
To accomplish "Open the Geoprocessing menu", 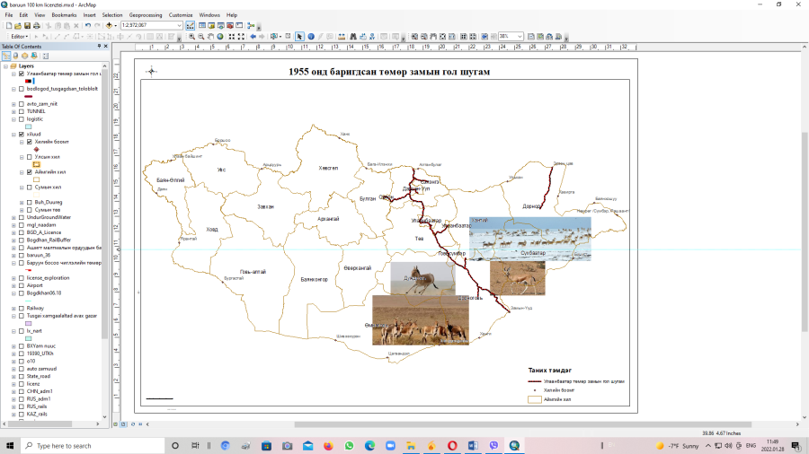I will (146, 15).
